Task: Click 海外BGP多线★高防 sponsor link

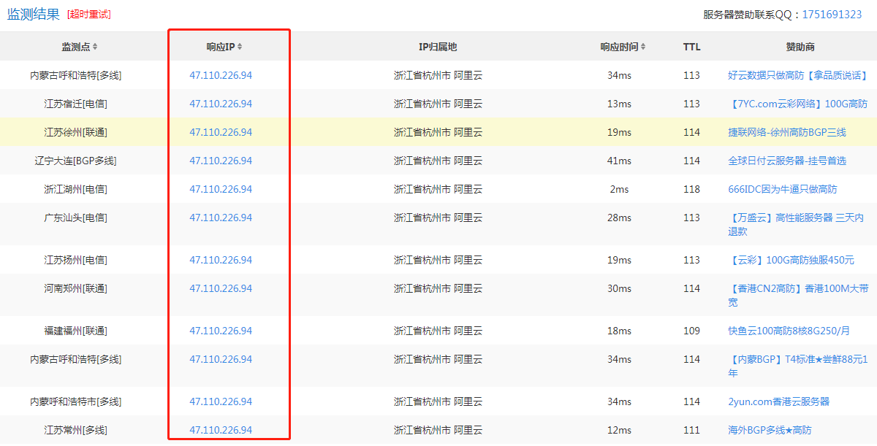Action: pos(769,430)
